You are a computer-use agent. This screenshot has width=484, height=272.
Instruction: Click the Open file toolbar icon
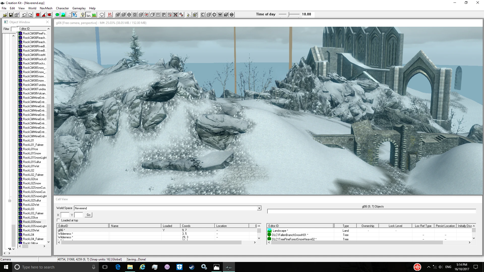click(x=5, y=15)
